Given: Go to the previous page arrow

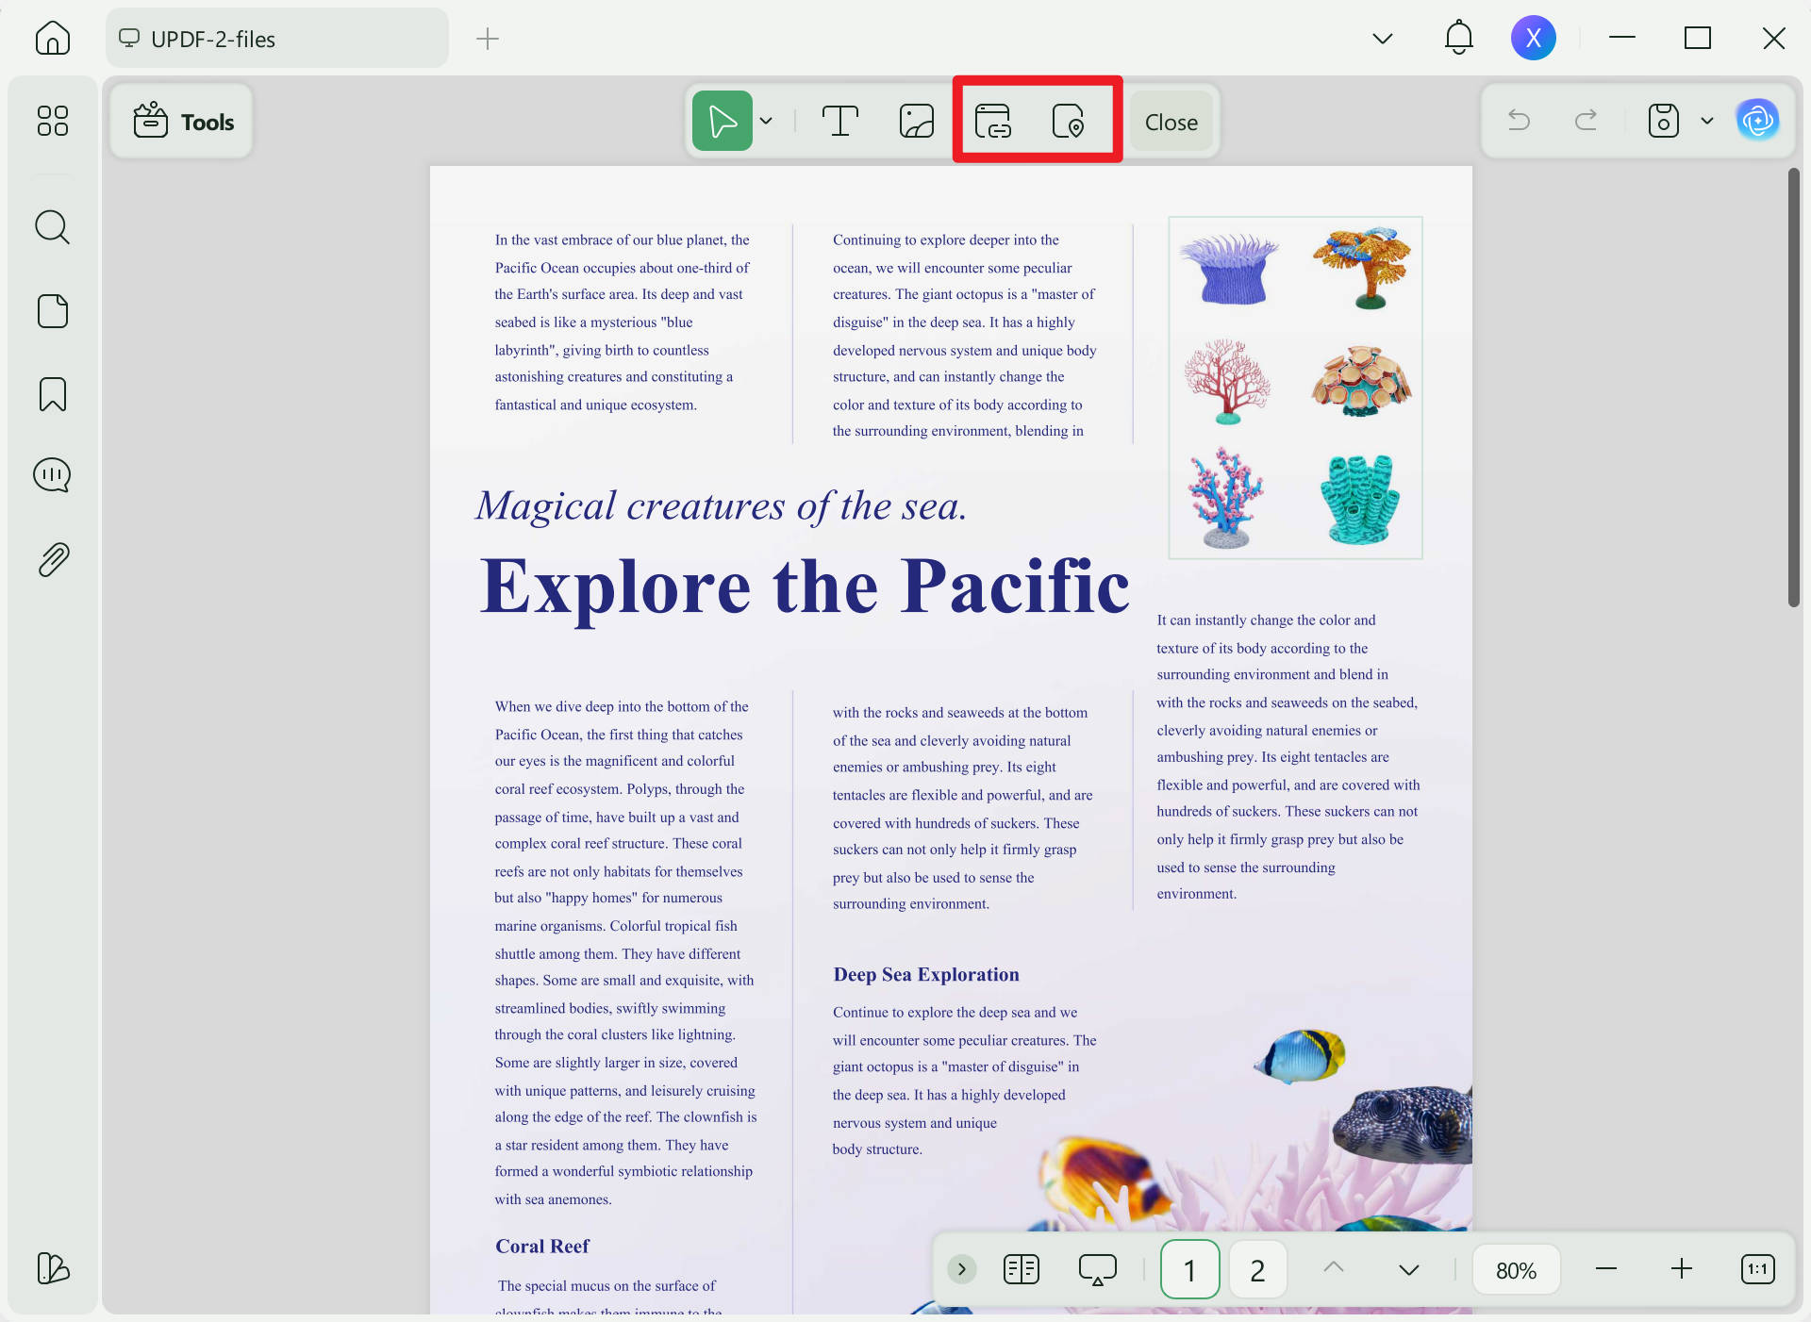Looking at the screenshot, I should coord(1333,1268).
